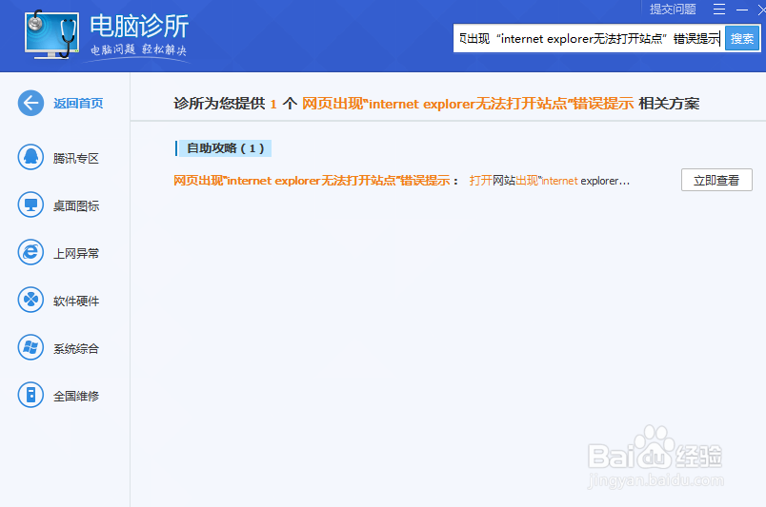
Task: Click the 搜索 search button
Action: pyautogui.click(x=742, y=38)
